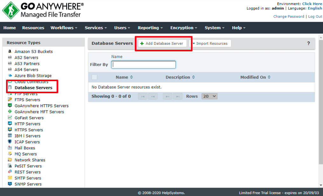Image resolution: width=323 pixels, height=196 pixels.
Task: Open the Rows per page dropdown
Action: pos(209,96)
